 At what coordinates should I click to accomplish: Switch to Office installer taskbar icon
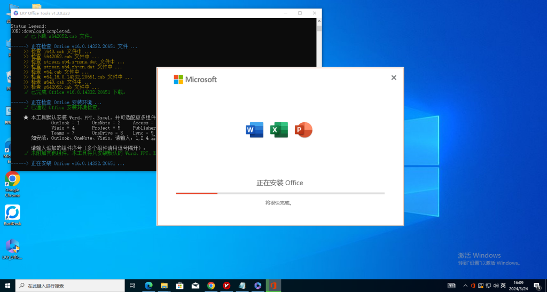coord(273,286)
